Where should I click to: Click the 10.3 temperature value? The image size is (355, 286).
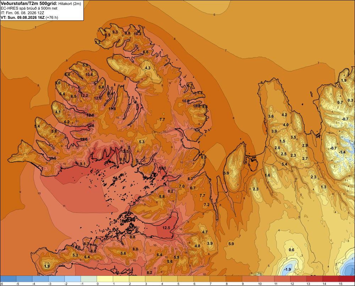click(137, 34)
